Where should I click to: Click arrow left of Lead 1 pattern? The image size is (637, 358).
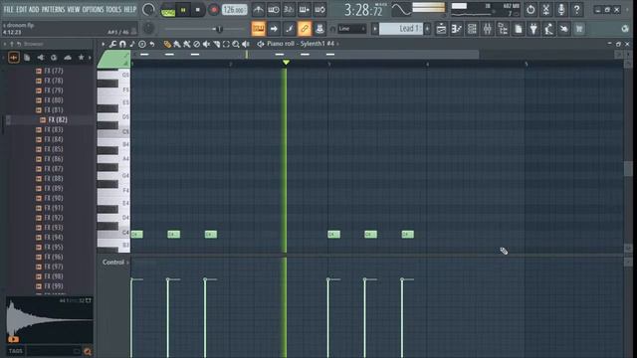[375, 29]
